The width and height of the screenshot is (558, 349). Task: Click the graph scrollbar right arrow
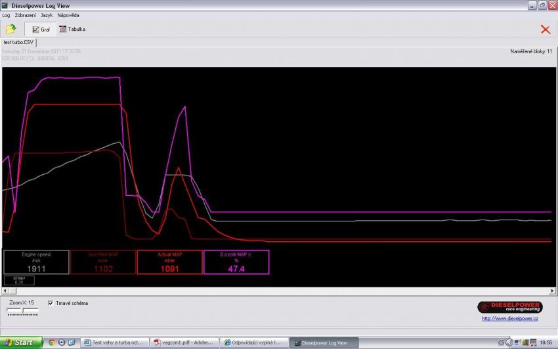552,291
